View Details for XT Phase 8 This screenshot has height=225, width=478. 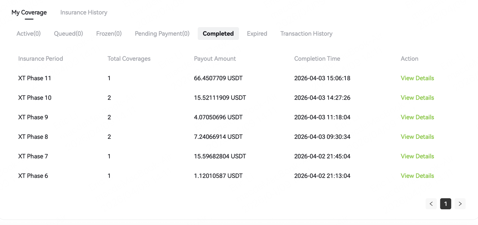coord(417,137)
